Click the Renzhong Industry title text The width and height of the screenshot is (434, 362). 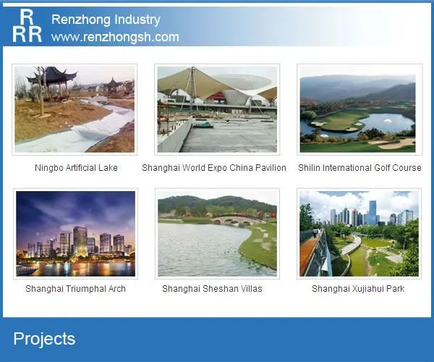(x=106, y=20)
